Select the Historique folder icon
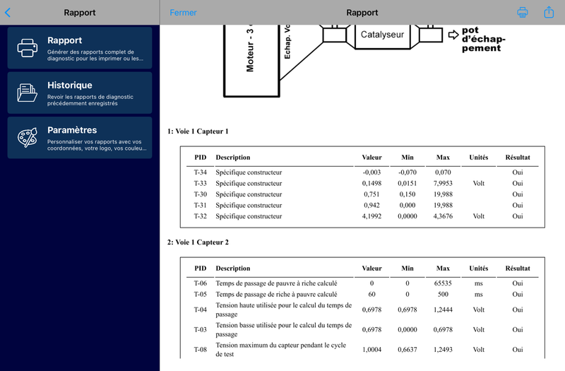Image resolution: width=565 pixels, height=371 pixels. [28, 93]
